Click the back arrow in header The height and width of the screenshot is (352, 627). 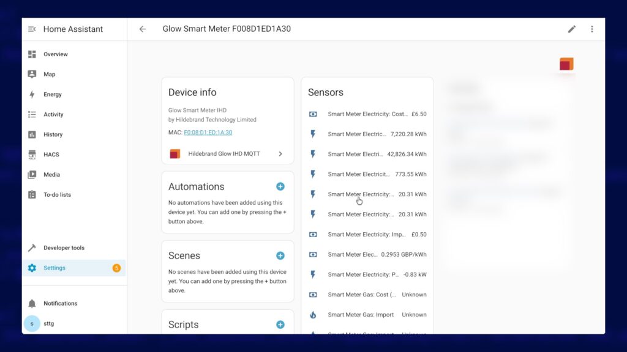coord(143,29)
